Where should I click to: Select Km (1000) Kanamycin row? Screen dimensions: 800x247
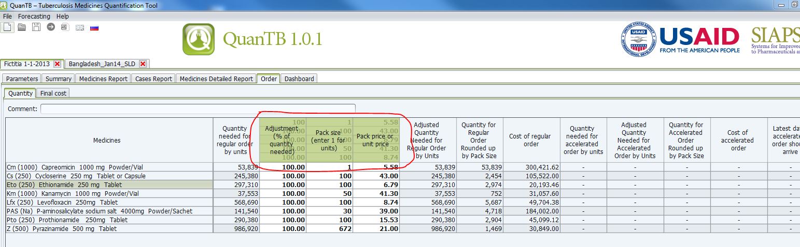click(x=109, y=193)
